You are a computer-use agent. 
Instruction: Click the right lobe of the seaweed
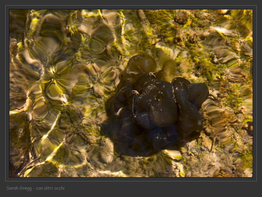click(198, 93)
